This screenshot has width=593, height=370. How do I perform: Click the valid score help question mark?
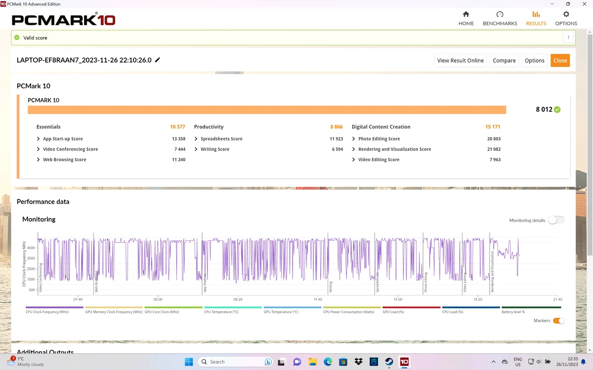[568, 37]
